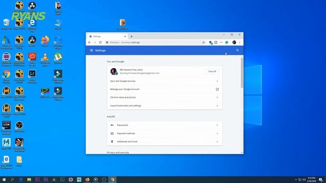Viewport: 326px width, 183px height.
Task: Click the Payment methods card icon
Action: (x=112, y=133)
